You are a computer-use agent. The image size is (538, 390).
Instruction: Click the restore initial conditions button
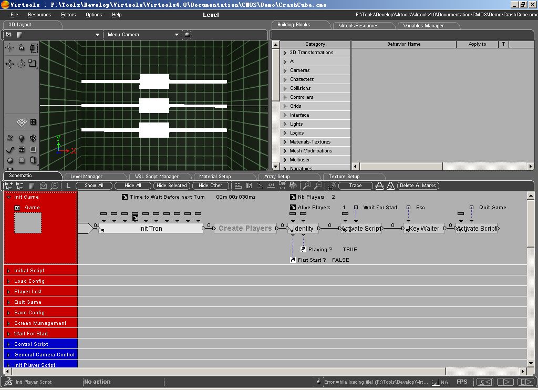pos(484,382)
